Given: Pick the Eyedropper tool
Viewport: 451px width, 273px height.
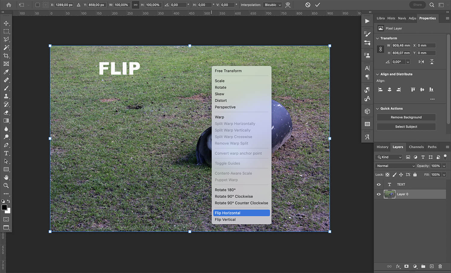Looking at the screenshot, I should tap(6, 72).
